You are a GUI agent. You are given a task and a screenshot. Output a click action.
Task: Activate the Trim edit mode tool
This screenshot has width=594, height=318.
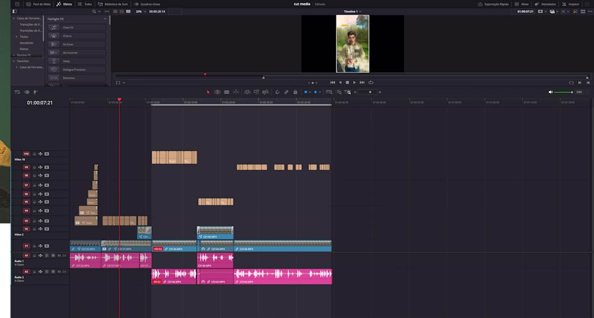coord(217,92)
